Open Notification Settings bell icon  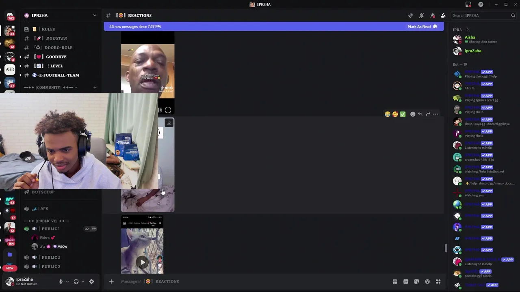pyautogui.click(x=422, y=15)
